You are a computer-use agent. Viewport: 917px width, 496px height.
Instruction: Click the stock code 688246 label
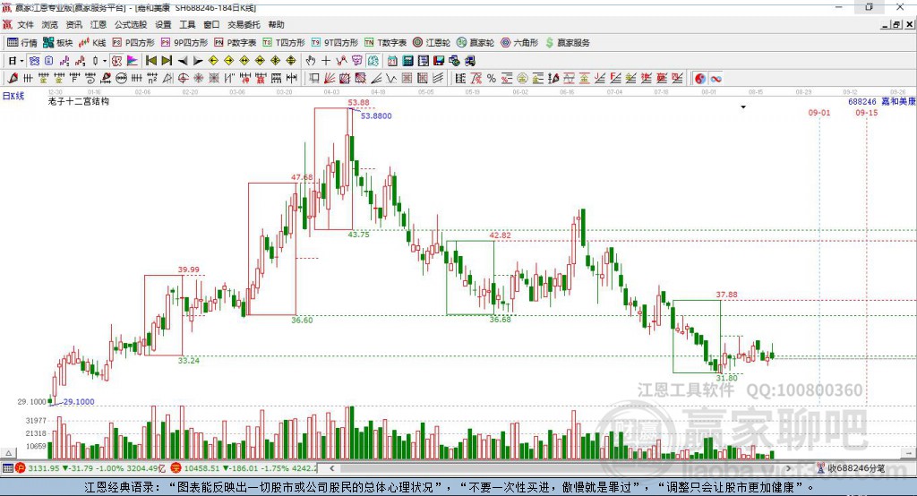[x=862, y=101]
